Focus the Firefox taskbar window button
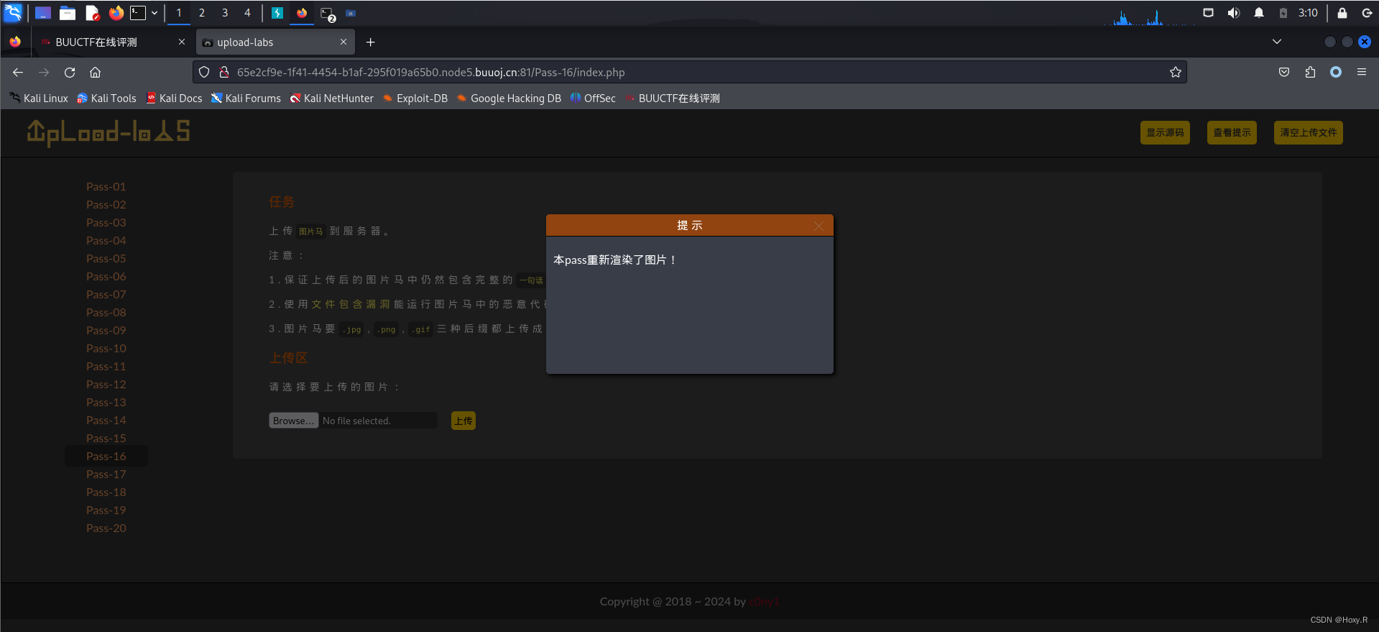 pyautogui.click(x=302, y=13)
